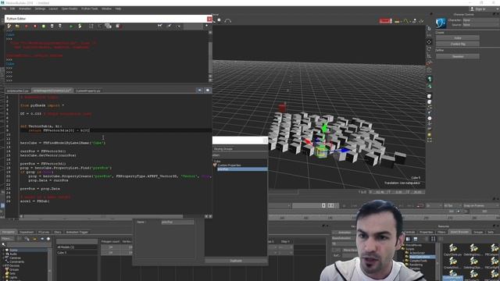The width and height of the screenshot is (500, 281).
Task: Click the script file thumbnail in Asset Browser
Action: point(453,249)
